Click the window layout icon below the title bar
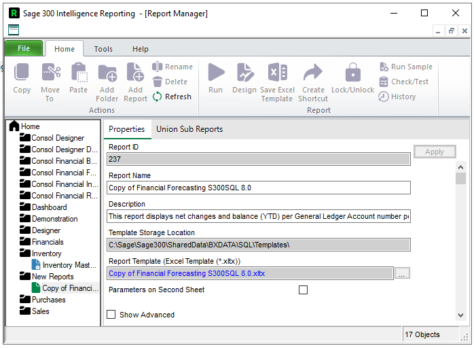The image size is (476, 348). coord(14,30)
